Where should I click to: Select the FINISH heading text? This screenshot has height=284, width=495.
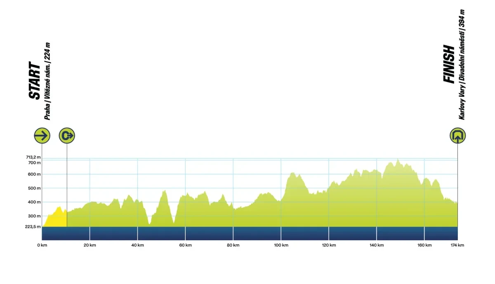pyautogui.click(x=449, y=65)
